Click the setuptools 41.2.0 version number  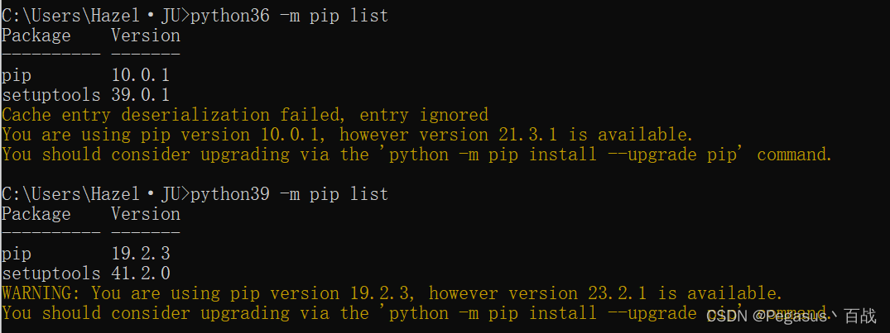pos(141,274)
